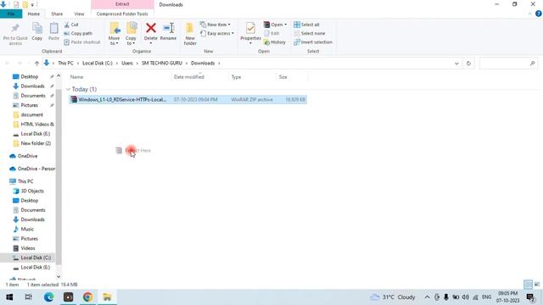Switch to the View ribbon tab
The image size is (543, 305).
coord(79,14)
